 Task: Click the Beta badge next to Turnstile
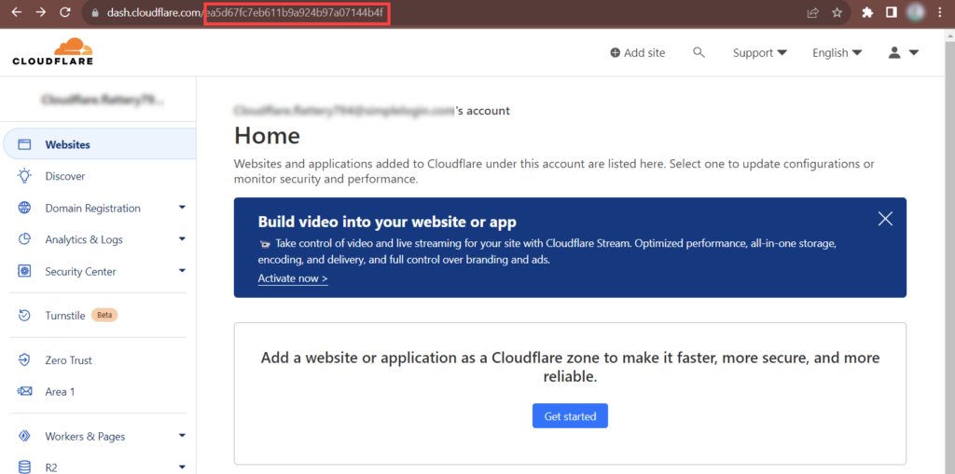(x=104, y=315)
